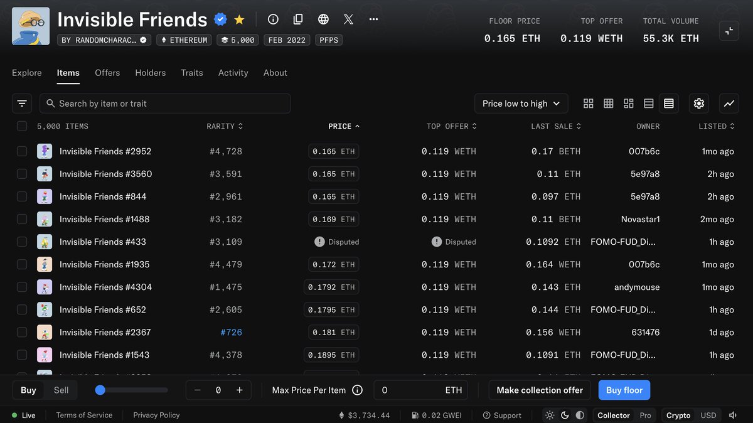
Task: Copy the collection address icon
Action: [x=298, y=19]
